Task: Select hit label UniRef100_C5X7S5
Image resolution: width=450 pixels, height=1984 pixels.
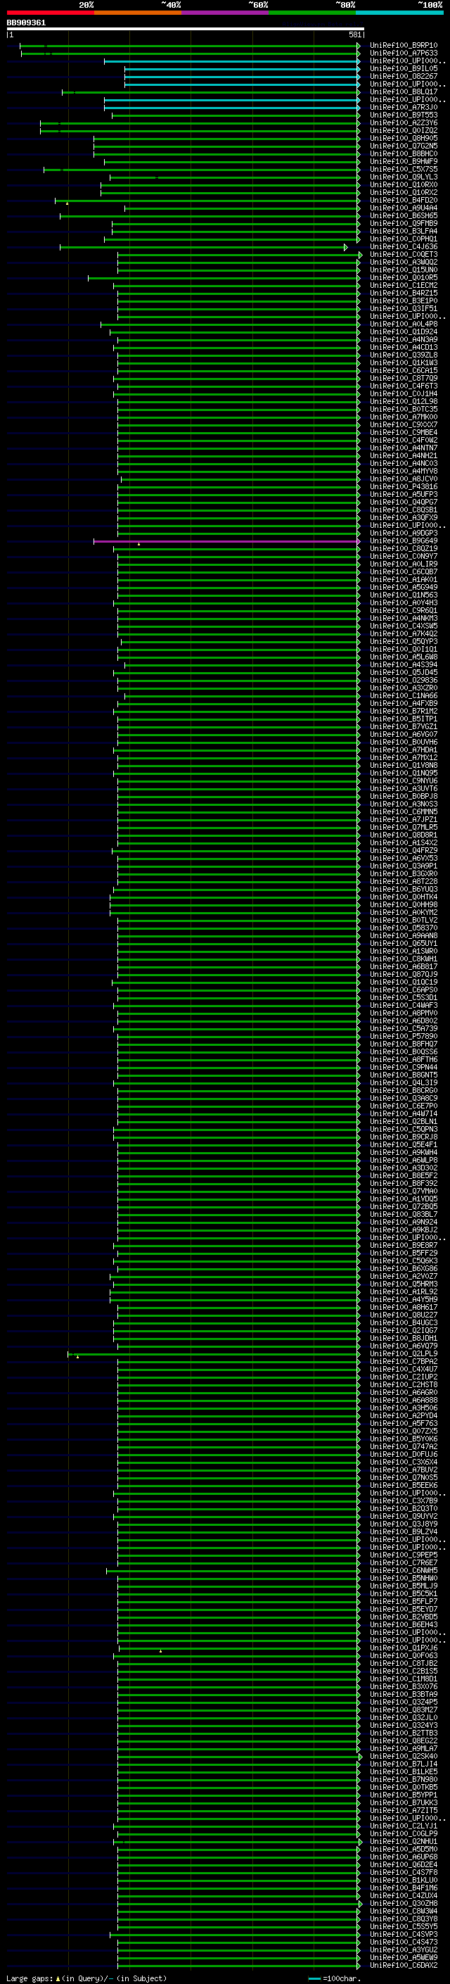Action: point(403,170)
